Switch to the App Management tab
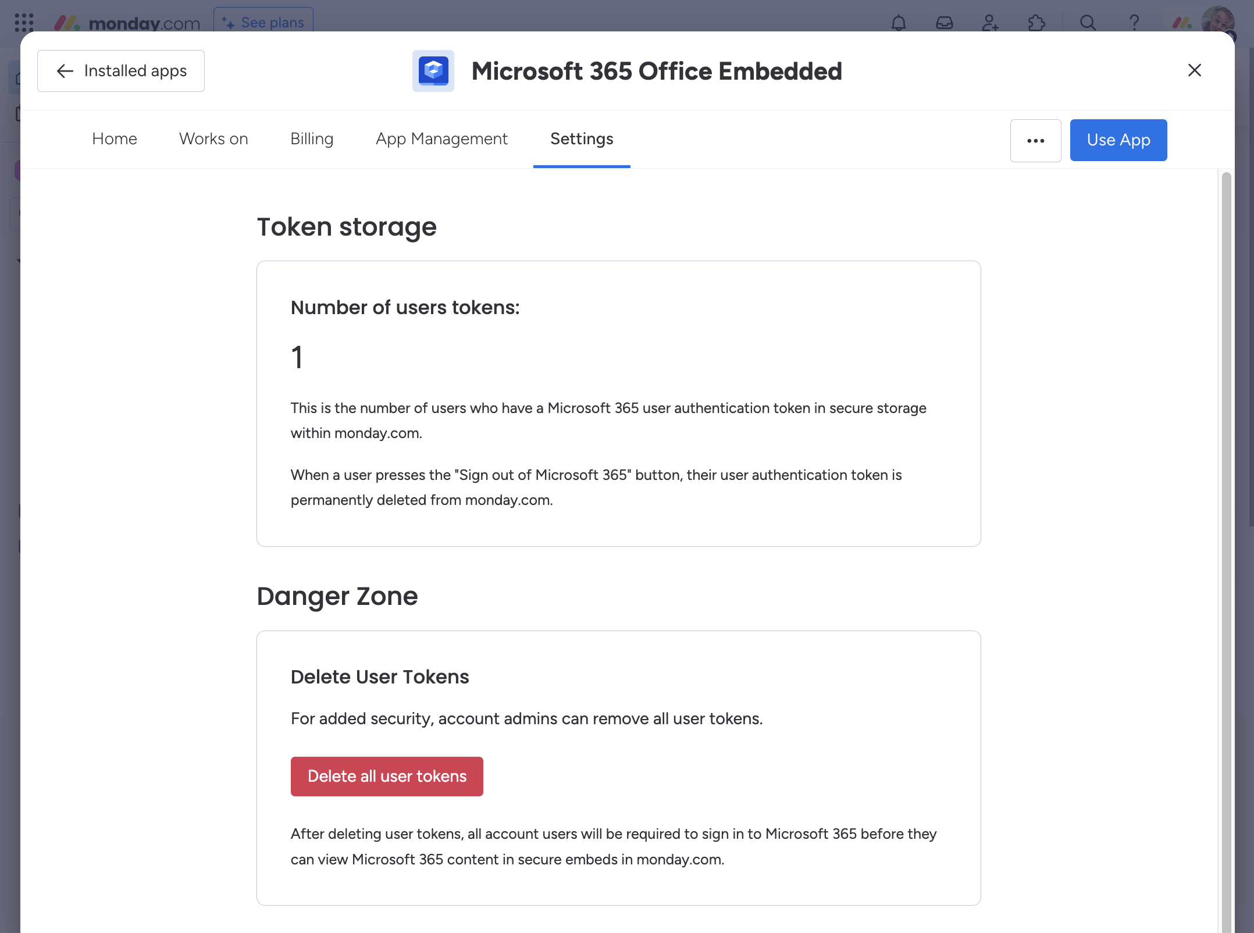The height and width of the screenshot is (933, 1254). pos(441,139)
